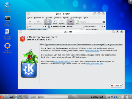Switch Dolphin to Details view
The width and height of the screenshot is (132, 99).
pos(55,22)
